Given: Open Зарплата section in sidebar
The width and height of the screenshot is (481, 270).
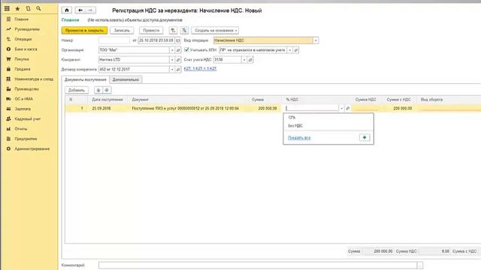Looking at the screenshot, I should click(x=23, y=109).
